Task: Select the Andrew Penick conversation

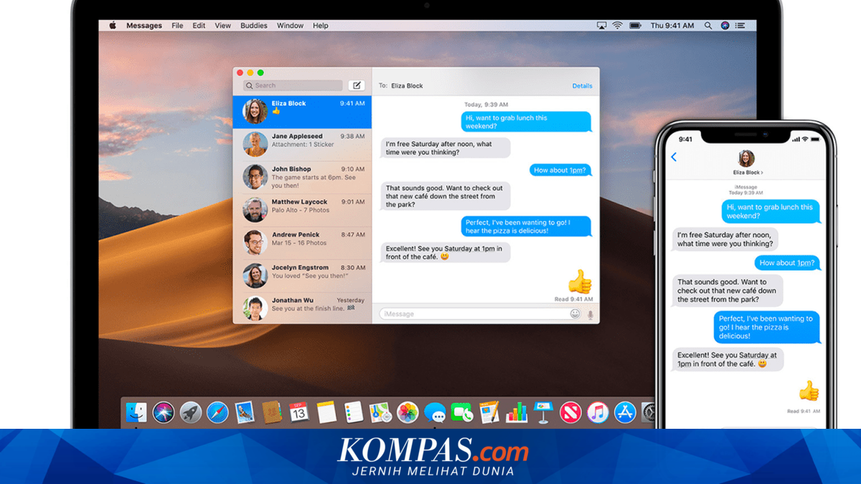Action: (302, 245)
